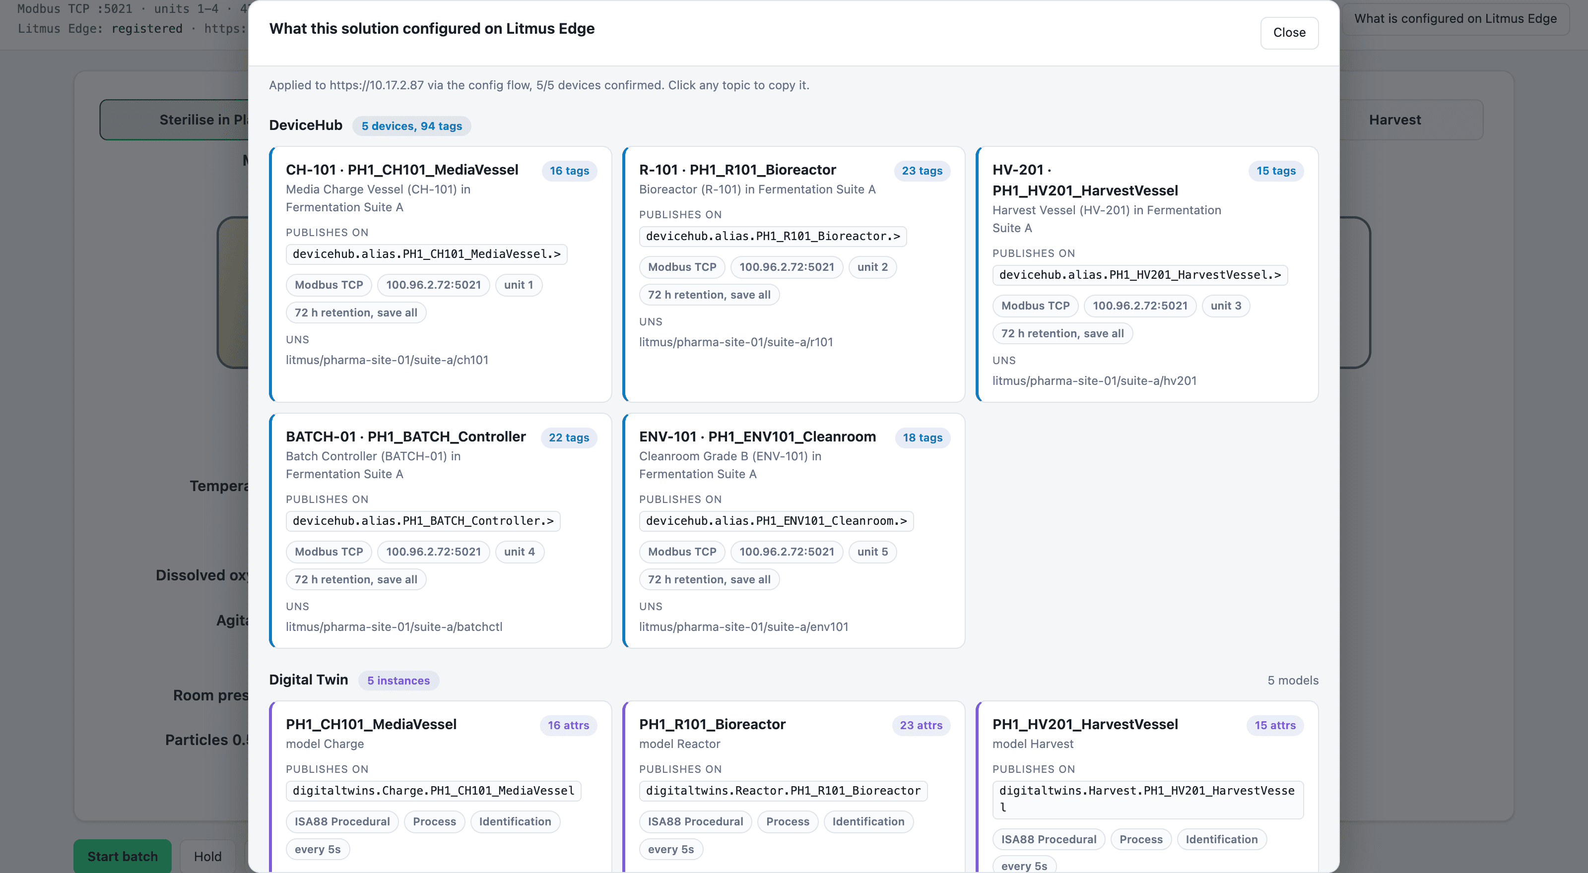Click UNS path litmus/pharma-site-01/suite-a/env101

[743, 626]
